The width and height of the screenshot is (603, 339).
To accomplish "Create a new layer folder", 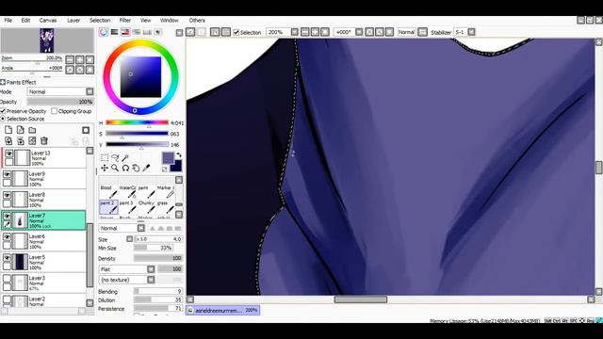I will pyautogui.click(x=32, y=130).
